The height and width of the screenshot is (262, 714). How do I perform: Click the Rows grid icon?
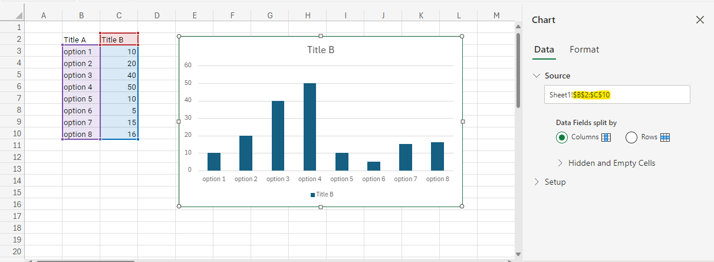(665, 137)
